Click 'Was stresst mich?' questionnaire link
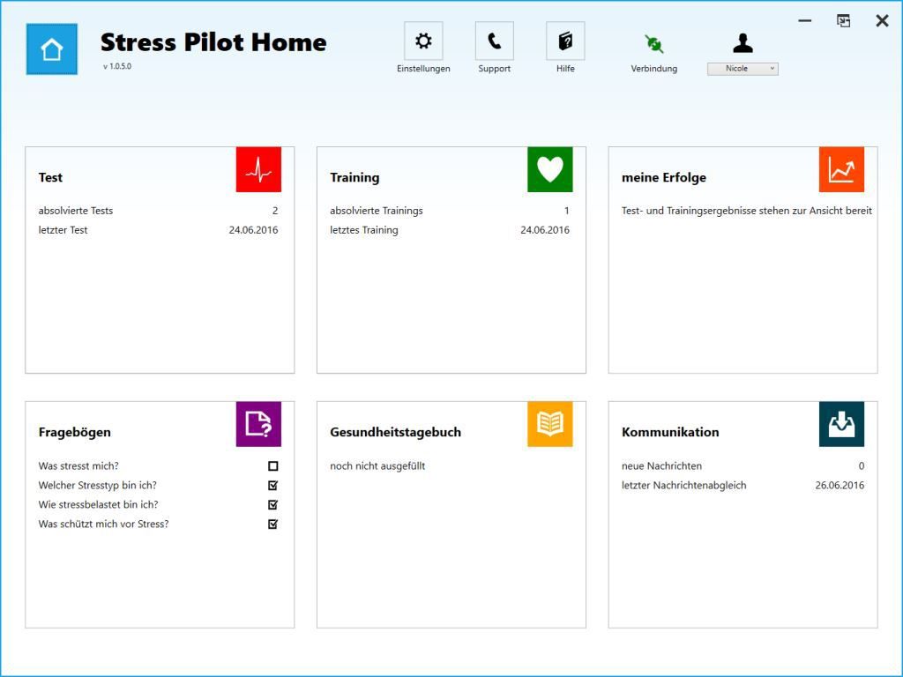Image resolution: width=903 pixels, height=677 pixels. point(78,466)
